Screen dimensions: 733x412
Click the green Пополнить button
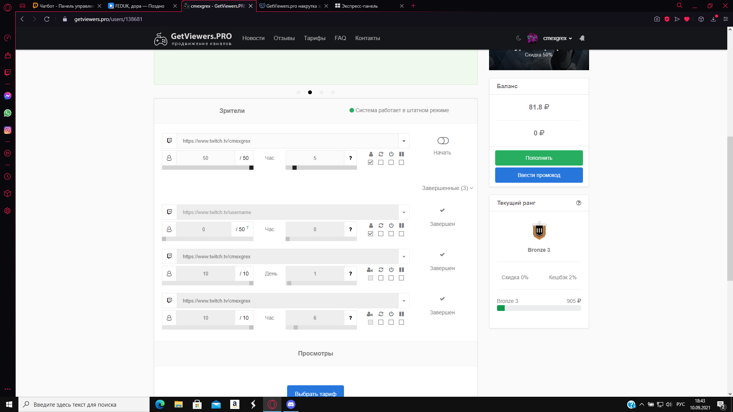[x=539, y=158]
